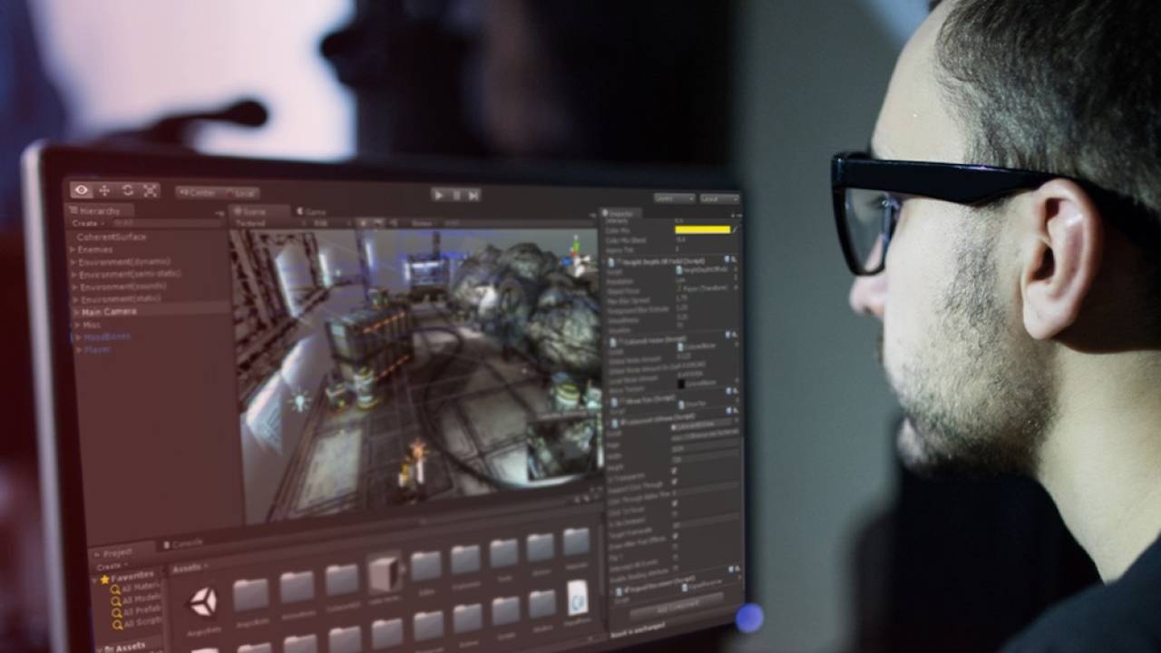Select the Move tool in toolbar
This screenshot has width=1161, height=653.
coord(104,190)
